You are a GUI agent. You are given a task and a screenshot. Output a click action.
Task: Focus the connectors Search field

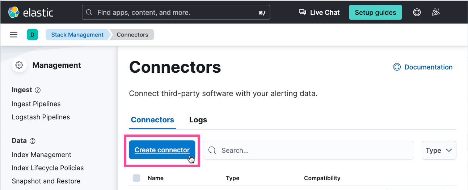(x=308, y=151)
